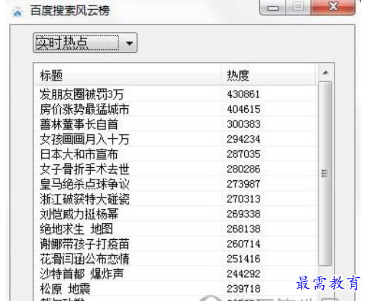Click heat value 404615
Screen dimensions: 365x301
(243, 109)
